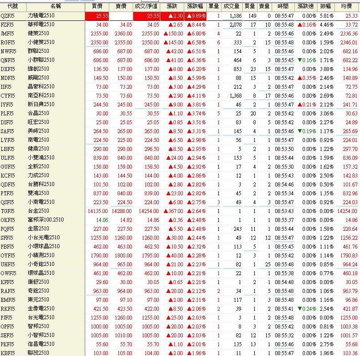Image resolution: width=360 pixels, height=356 pixels.
Task: Click the RKFJ5 code cell
Action: click(8, 309)
